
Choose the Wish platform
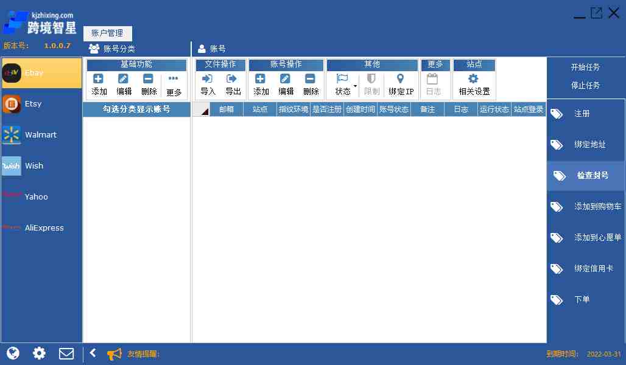point(41,165)
